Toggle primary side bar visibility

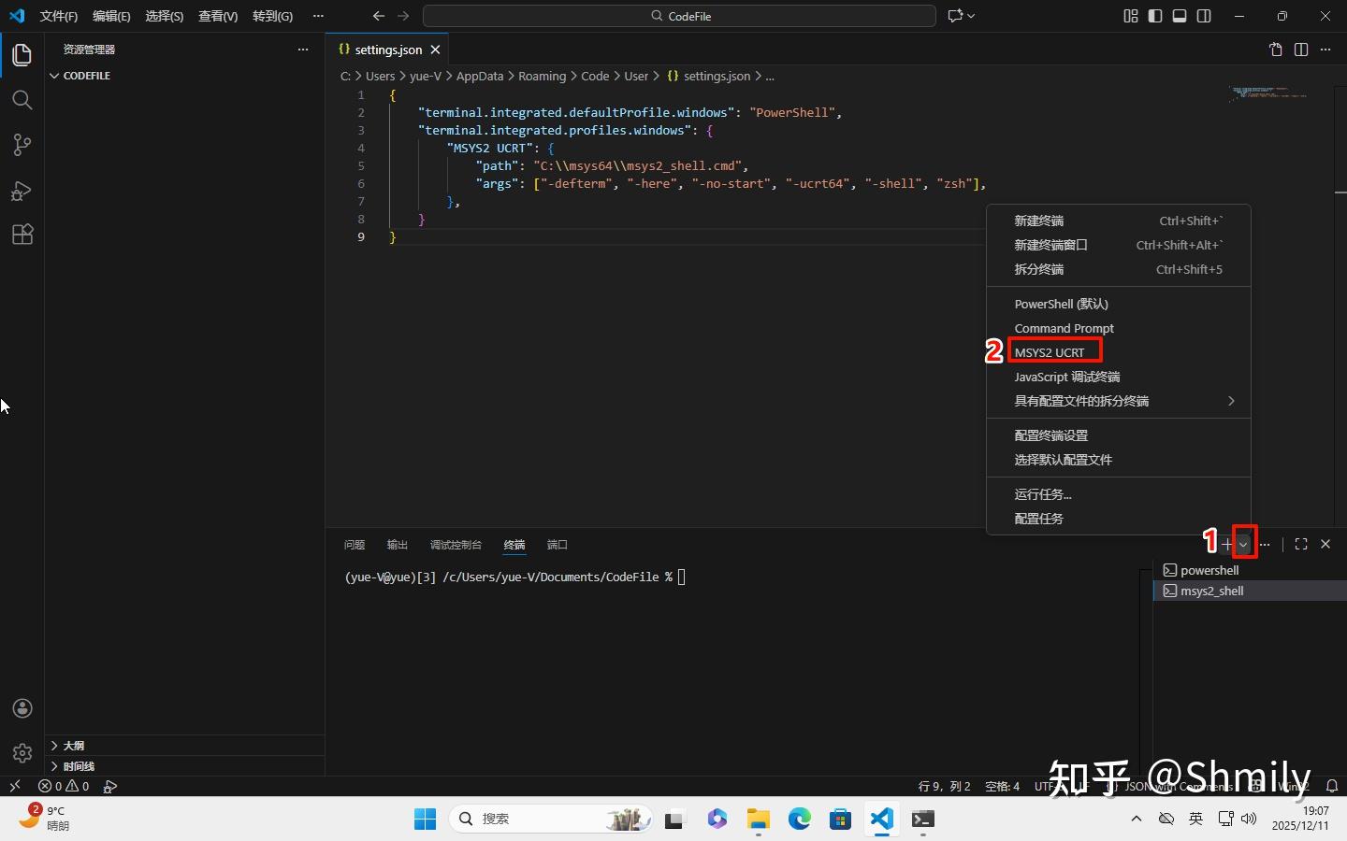(1155, 16)
